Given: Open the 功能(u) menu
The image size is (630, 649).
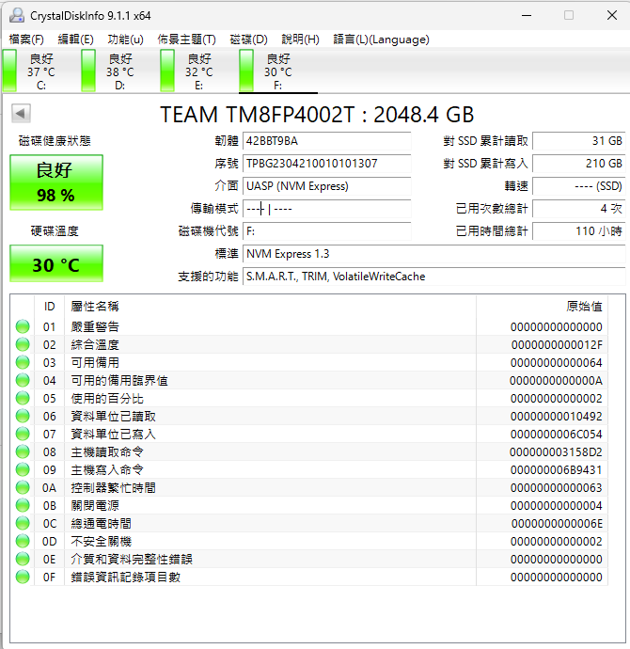Looking at the screenshot, I should [125, 40].
